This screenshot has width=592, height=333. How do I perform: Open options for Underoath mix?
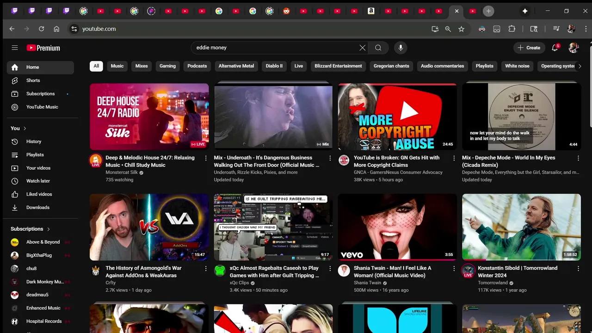330,158
